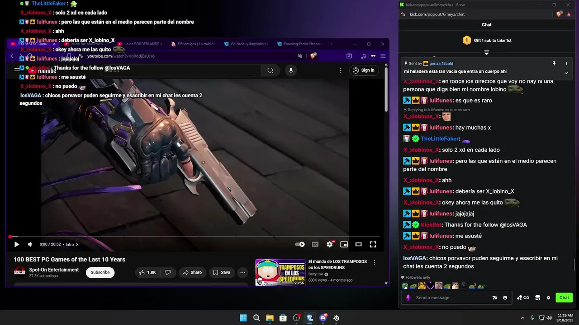Toggle autoplay switch in video player

pos(299,244)
